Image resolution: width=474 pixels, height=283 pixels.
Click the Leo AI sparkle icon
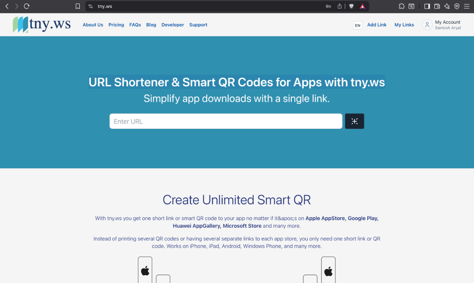(x=447, y=6)
